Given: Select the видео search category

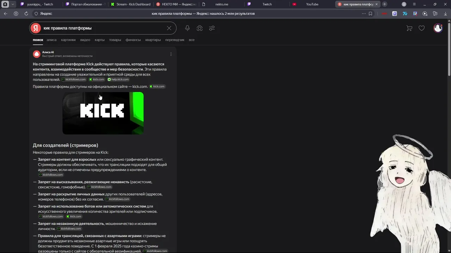Looking at the screenshot, I should point(85,40).
